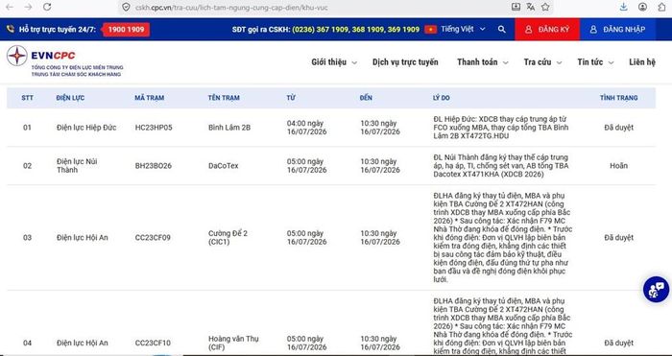Click the browser forward arrow

[x=28, y=7]
